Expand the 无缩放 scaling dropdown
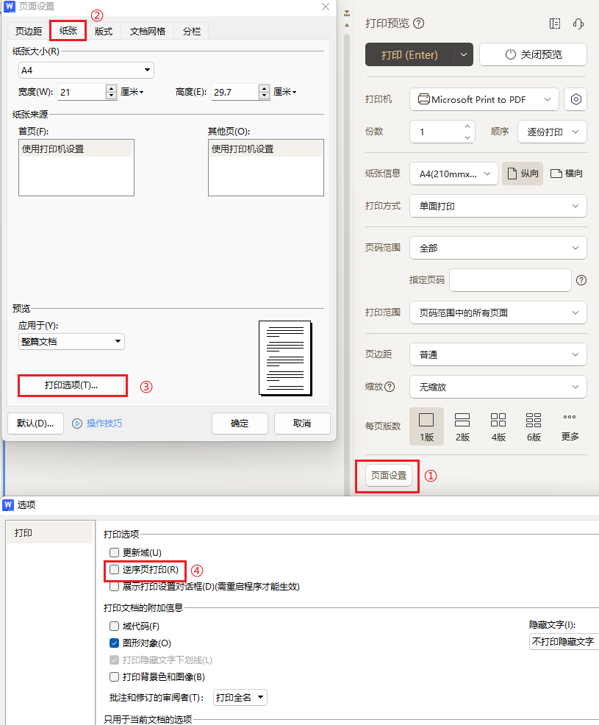 [498, 387]
